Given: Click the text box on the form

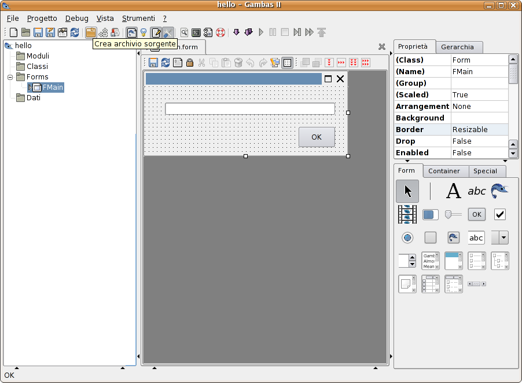Looking at the screenshot, I should (249, 109).
